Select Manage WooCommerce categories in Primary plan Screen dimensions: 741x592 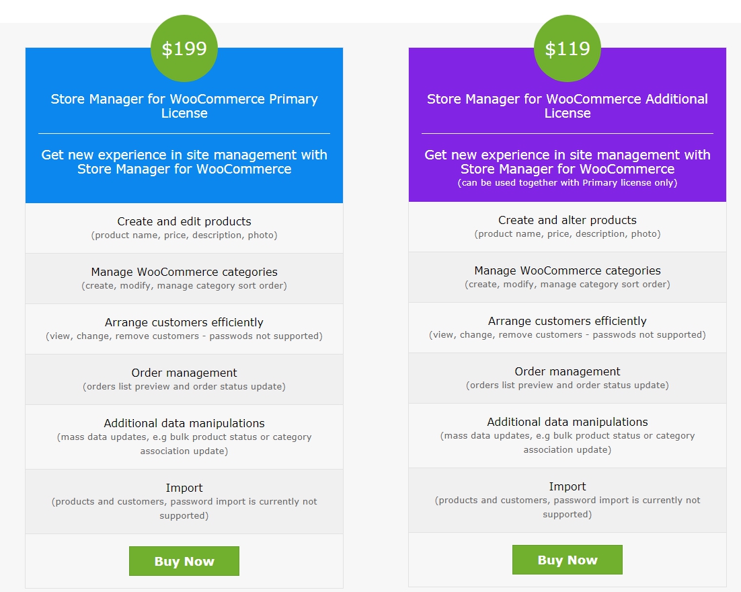184,272
